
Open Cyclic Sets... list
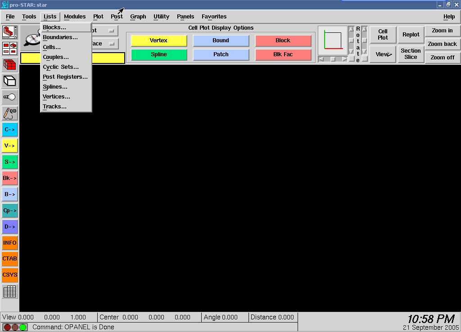pyautogui.click(x=66, y=67)
